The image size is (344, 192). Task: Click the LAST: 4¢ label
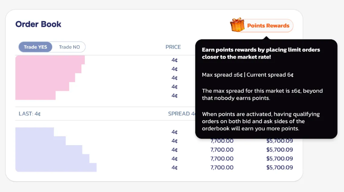coord(30,114)
